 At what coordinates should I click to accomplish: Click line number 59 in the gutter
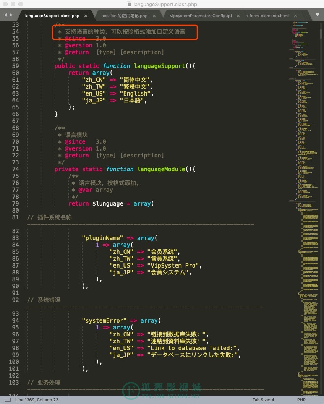click(15, 66)
